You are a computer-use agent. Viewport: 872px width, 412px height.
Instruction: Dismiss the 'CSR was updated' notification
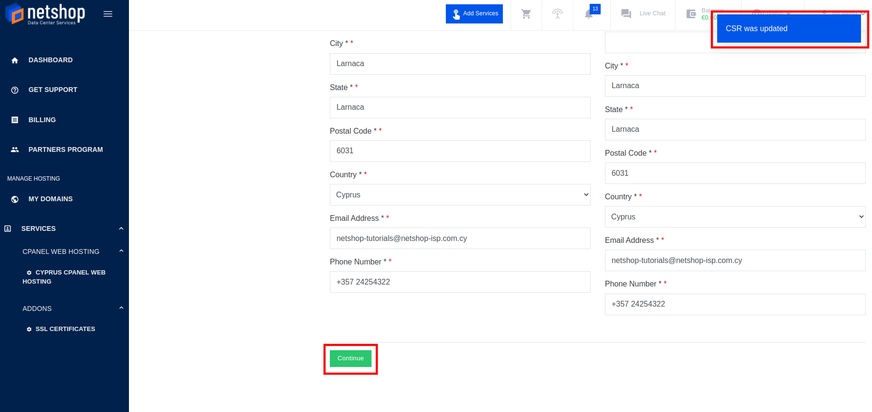(x=789, y=29)
